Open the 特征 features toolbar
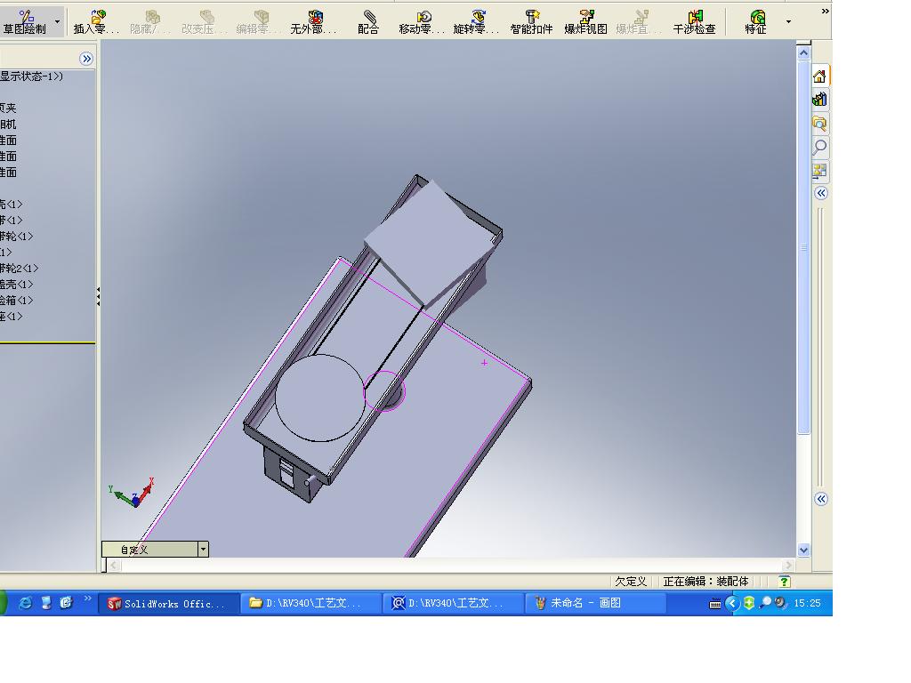Image resolution: width=911 pixels, height=683 pixels. 756,22
